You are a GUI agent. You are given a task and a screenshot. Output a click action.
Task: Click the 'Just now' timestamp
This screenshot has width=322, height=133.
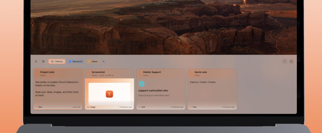pyautogui.click(x=77, y=107)
